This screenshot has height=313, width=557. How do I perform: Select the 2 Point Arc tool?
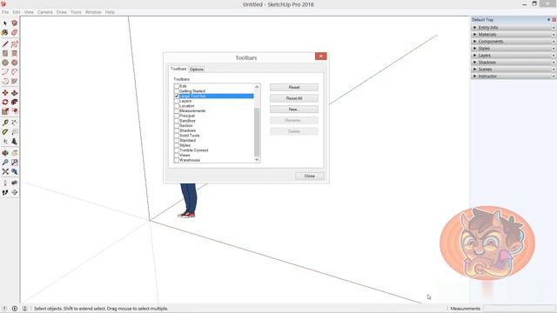pyautogui.click(x=14, y=71)
